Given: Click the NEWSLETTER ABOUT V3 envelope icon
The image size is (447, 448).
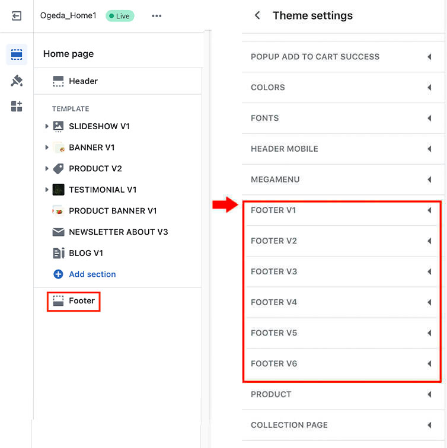Looking at the screenshot, I should point(58,232).
